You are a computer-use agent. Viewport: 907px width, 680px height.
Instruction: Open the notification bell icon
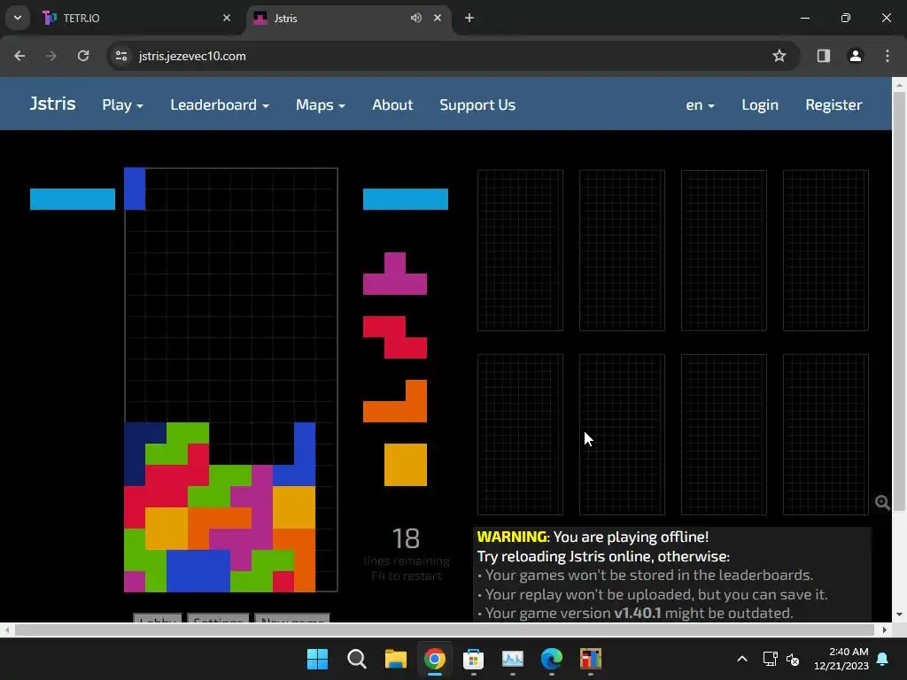click(883, 659)
